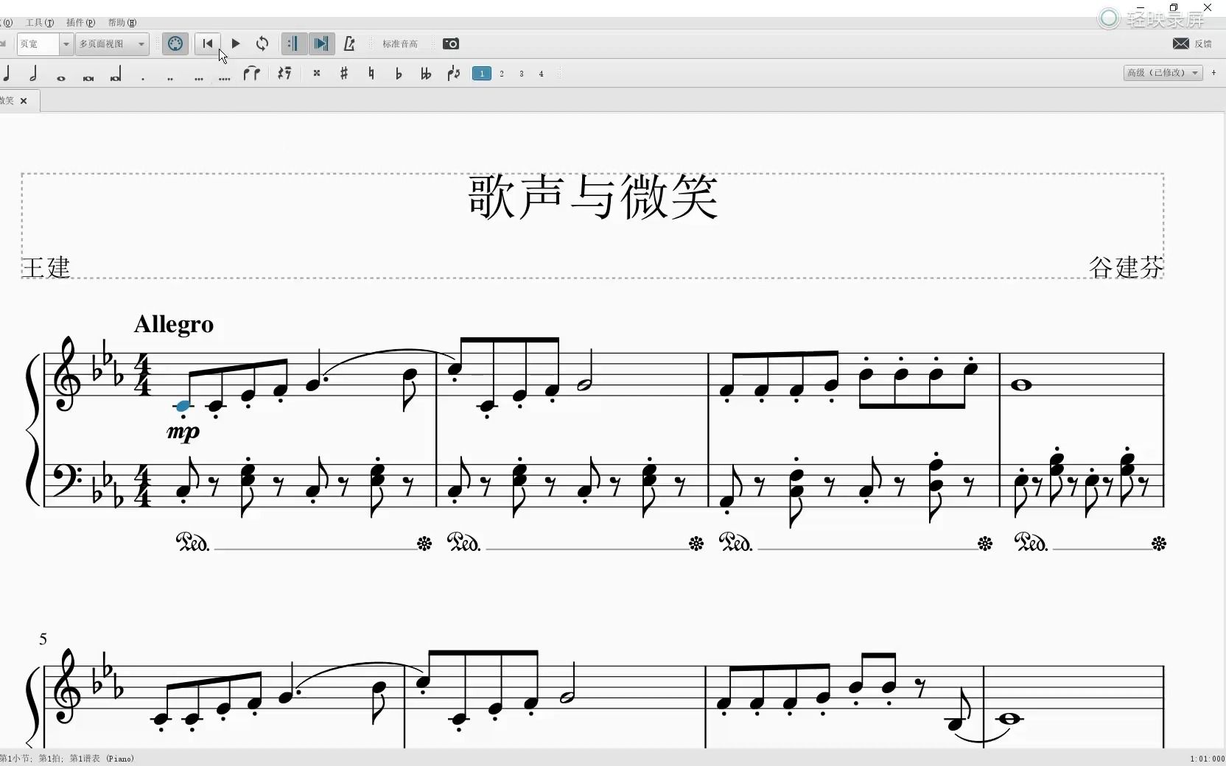Screen dimensions: 1226x766
Task: Toggle MIDI input button
Action: point(175,43)
